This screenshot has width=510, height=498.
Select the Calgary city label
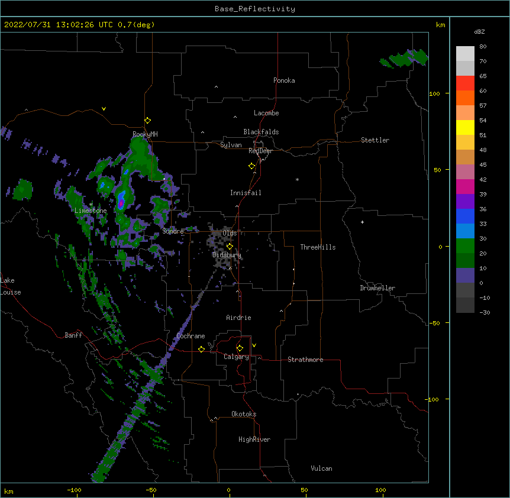[x=236, y=357]
